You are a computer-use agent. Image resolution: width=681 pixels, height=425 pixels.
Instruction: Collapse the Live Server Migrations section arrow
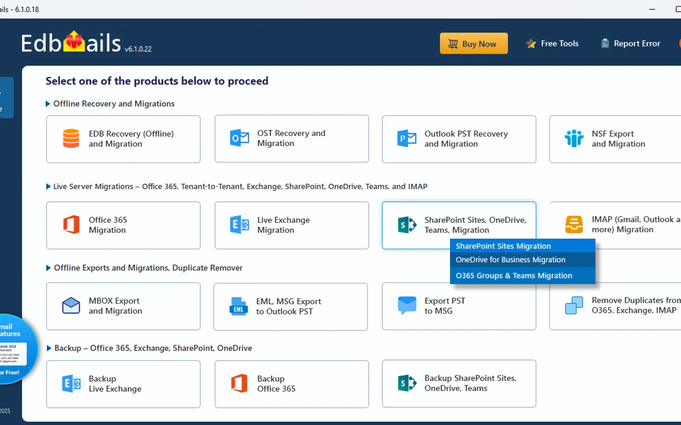(x=48, y=187)
